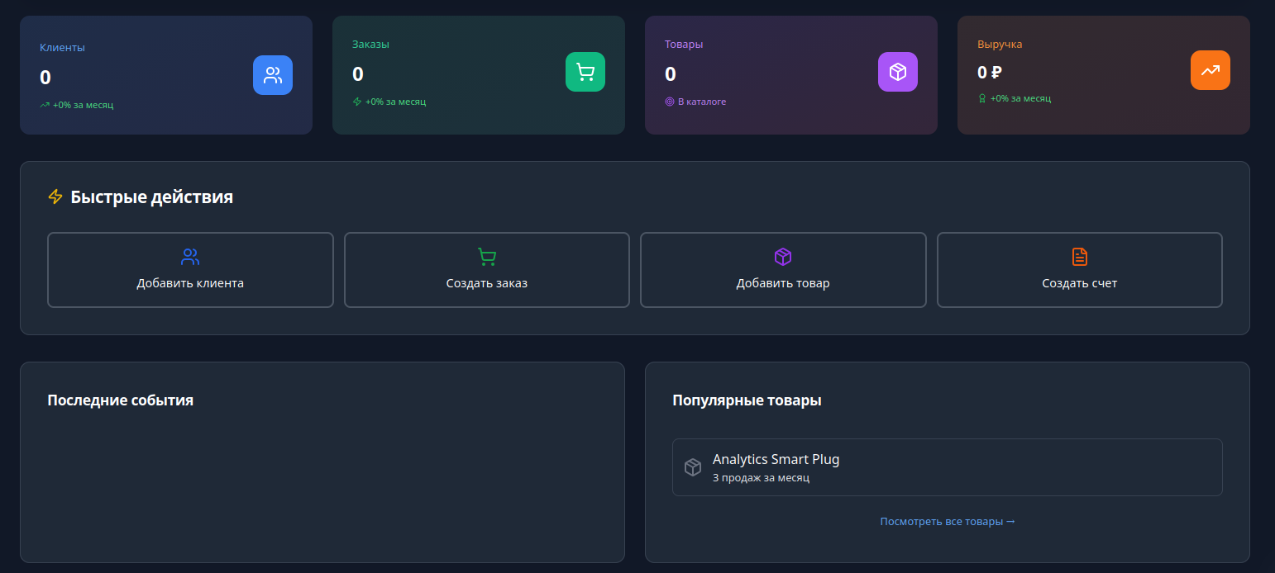Click the cart icon above Создать заказ
Viewport: 1275px width, 573px height.
pos(486,257)
